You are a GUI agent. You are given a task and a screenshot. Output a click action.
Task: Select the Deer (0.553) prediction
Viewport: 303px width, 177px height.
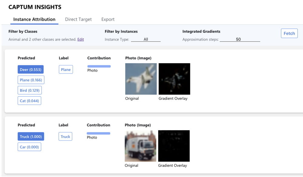tap(31, 70)
